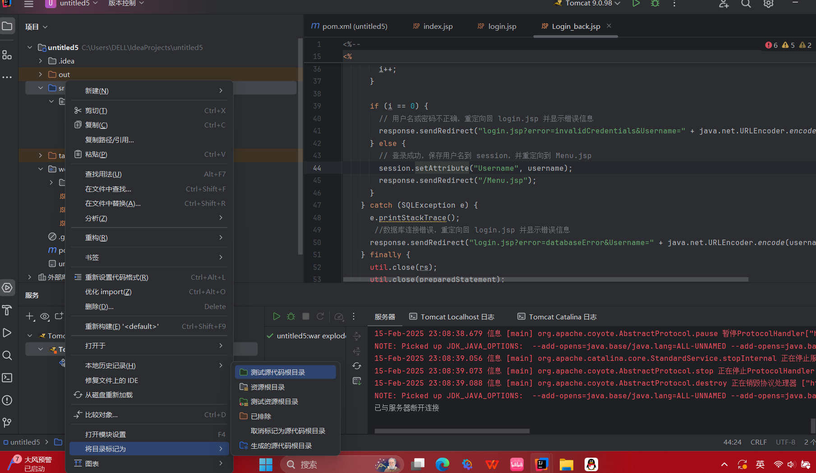Open the Build hammer tool window icon
Screen dimensions: 816x473
pyautogui.click(x=7, y=310)
